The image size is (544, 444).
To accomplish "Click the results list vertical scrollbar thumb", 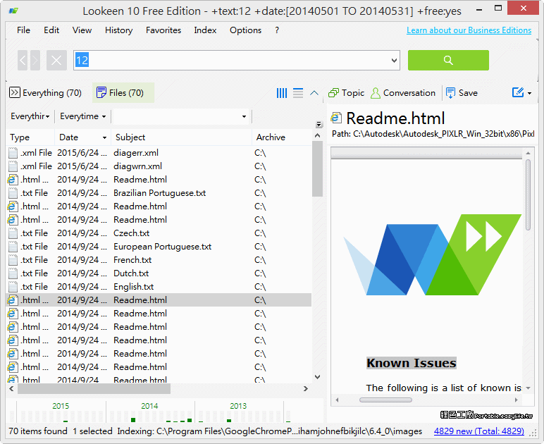I will 317,169.
